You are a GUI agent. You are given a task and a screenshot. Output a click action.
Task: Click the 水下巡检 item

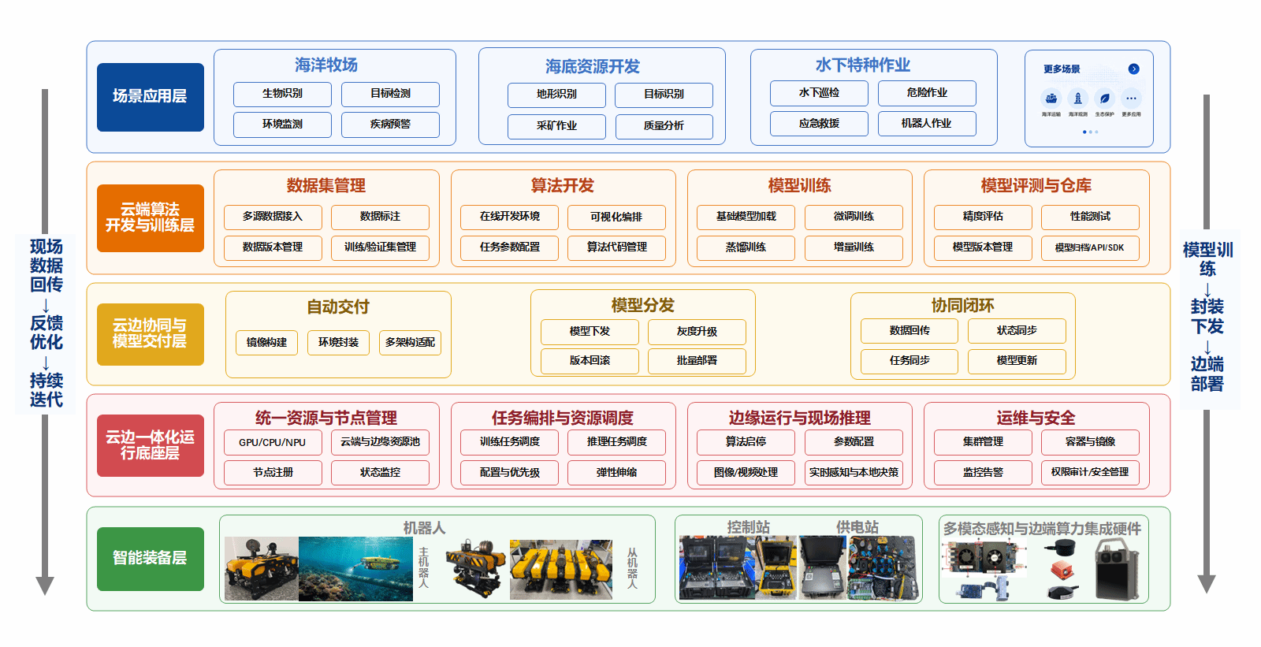click(819, 93)
